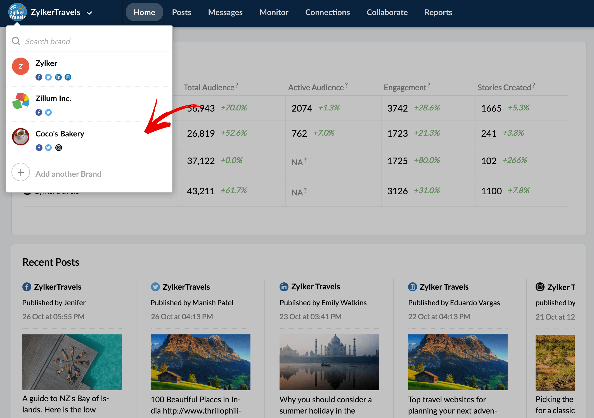Screen dimensions: 594x418
Task: Open Manish Patel's mountain cabin thumbnail
Action: tap(201, 362)
